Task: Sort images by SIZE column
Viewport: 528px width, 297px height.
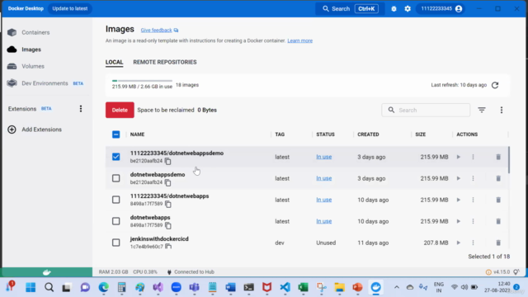Action: (x=420, y=134)
